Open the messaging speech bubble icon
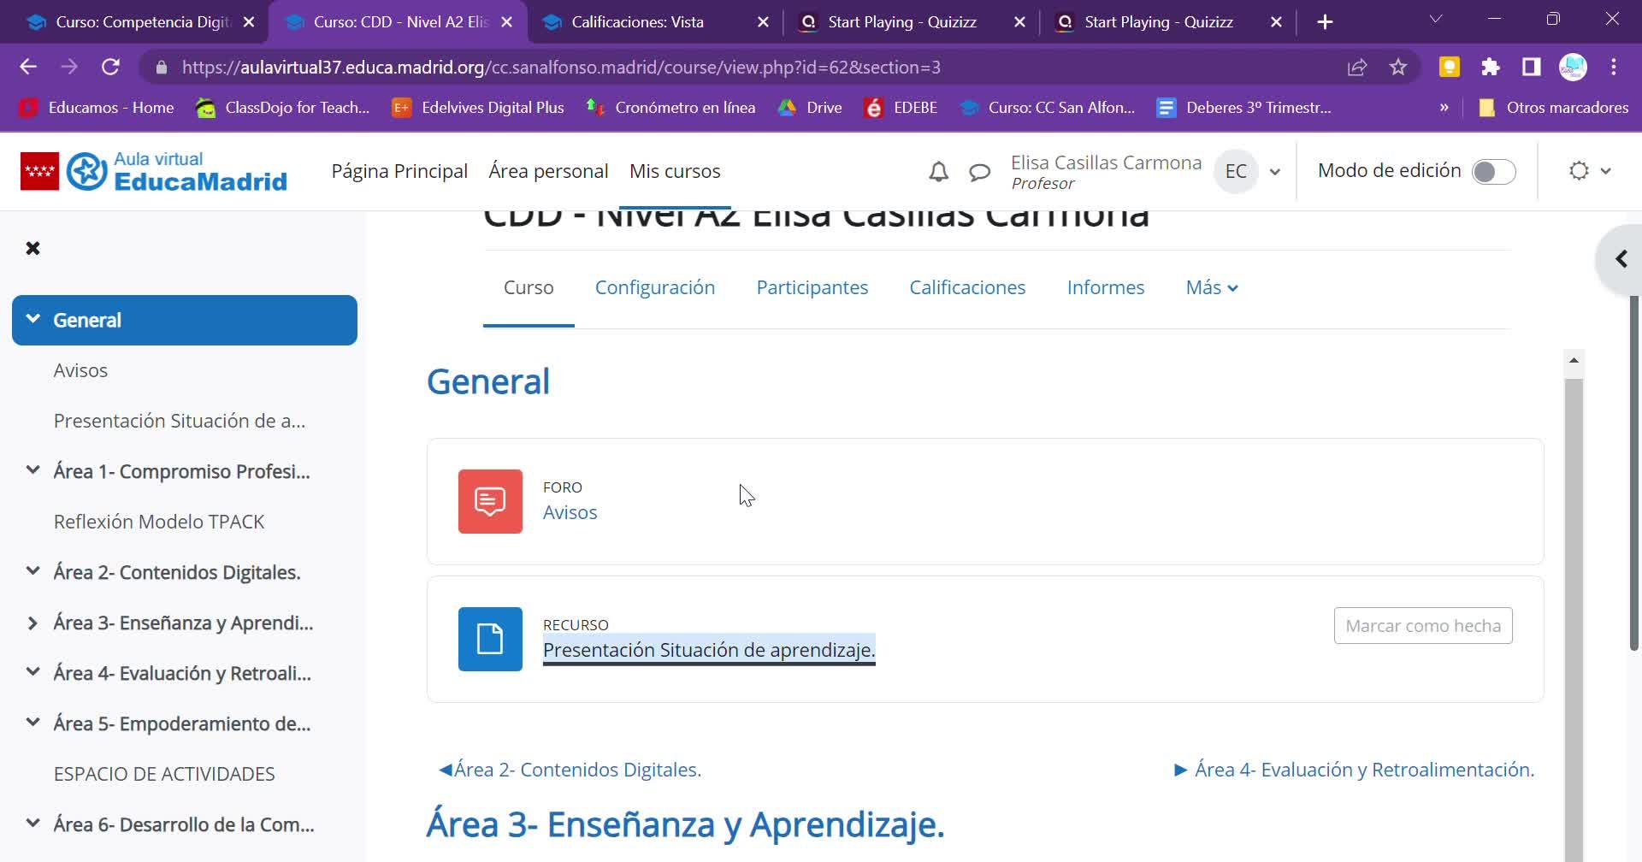This screenshot has height=862, width=1642. point(979,172)
